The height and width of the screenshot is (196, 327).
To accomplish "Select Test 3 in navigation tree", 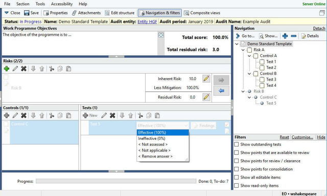I will coord(271,80).
